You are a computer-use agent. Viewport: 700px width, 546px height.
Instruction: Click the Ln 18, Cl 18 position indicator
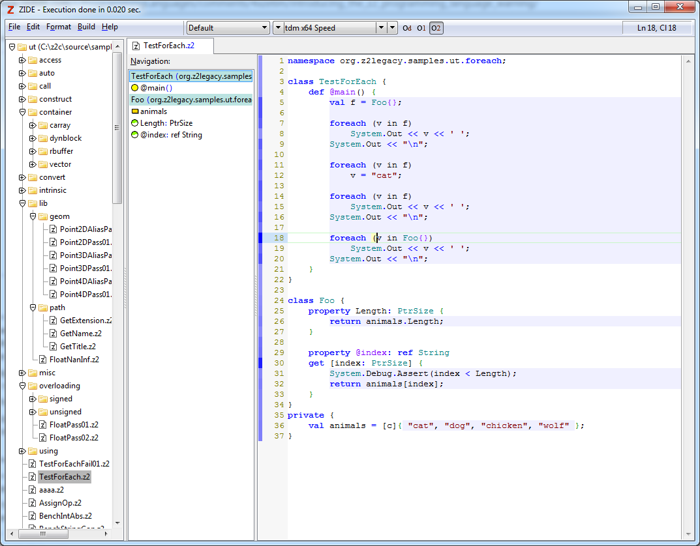coord(656,27)
